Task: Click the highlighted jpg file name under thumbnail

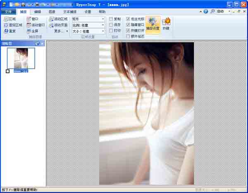Action: pos(21,71)
